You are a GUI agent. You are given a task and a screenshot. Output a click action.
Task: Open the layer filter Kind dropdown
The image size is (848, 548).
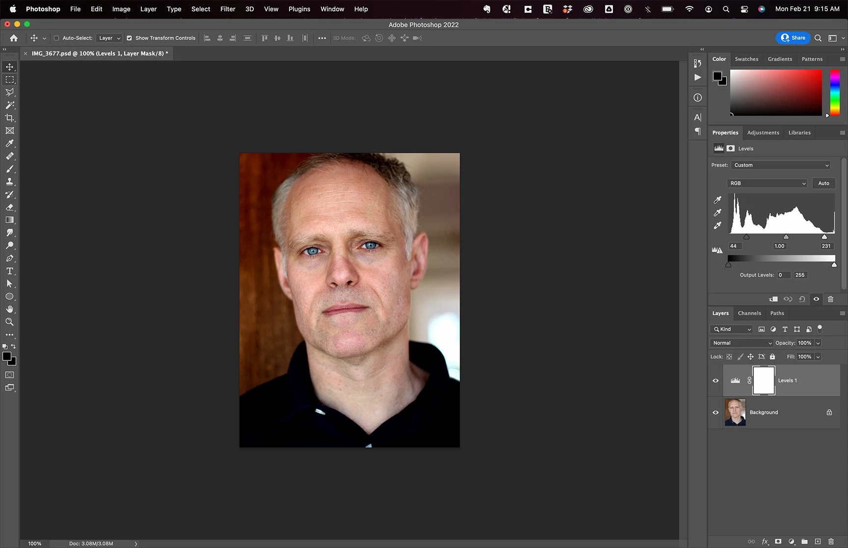coord(732,329)
